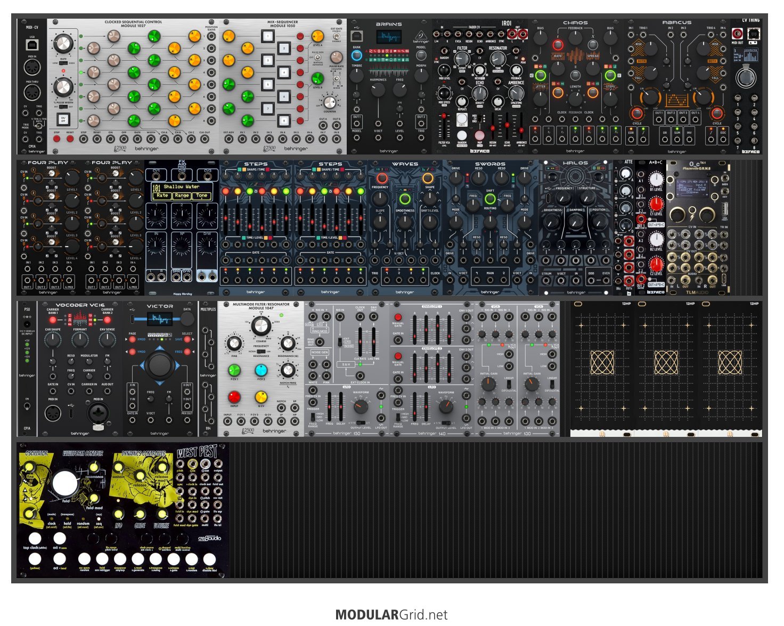Click the DC input jack on the PSU module

pos(27,324)
